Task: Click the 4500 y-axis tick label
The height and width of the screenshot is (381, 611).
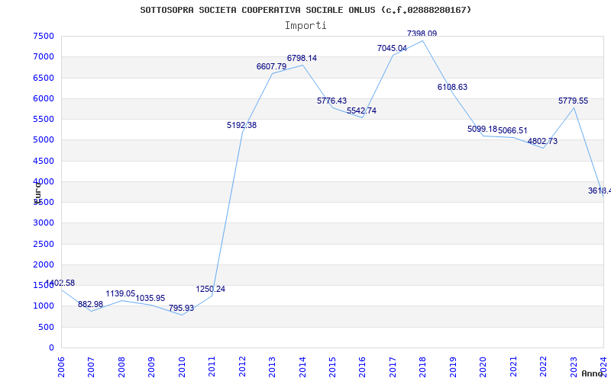Action: point(44,161)
